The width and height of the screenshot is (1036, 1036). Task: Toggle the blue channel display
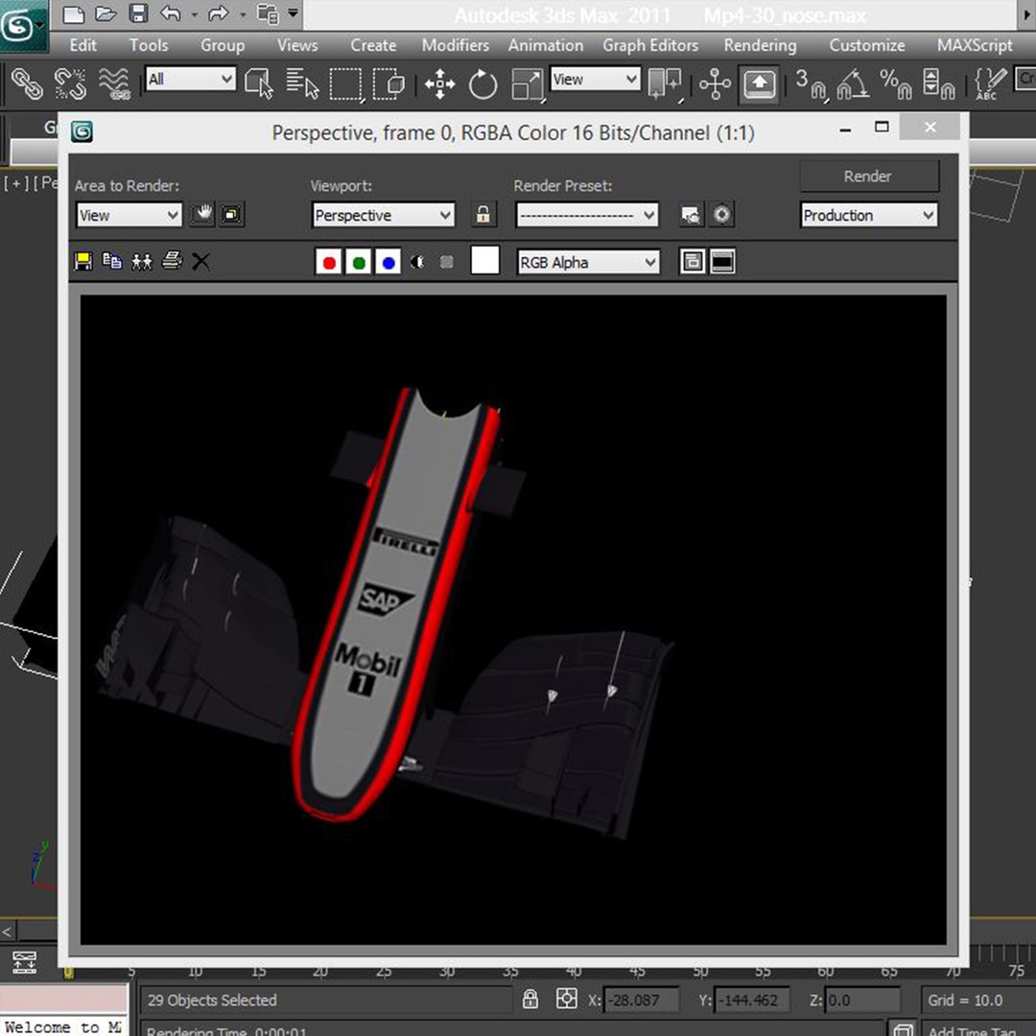[x=388, y=262]
